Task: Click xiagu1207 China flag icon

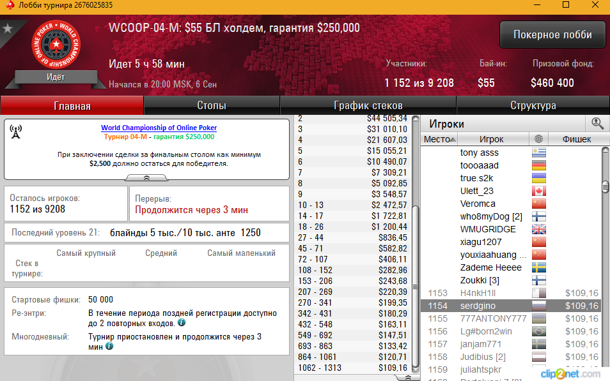Action: pos(539,242)
